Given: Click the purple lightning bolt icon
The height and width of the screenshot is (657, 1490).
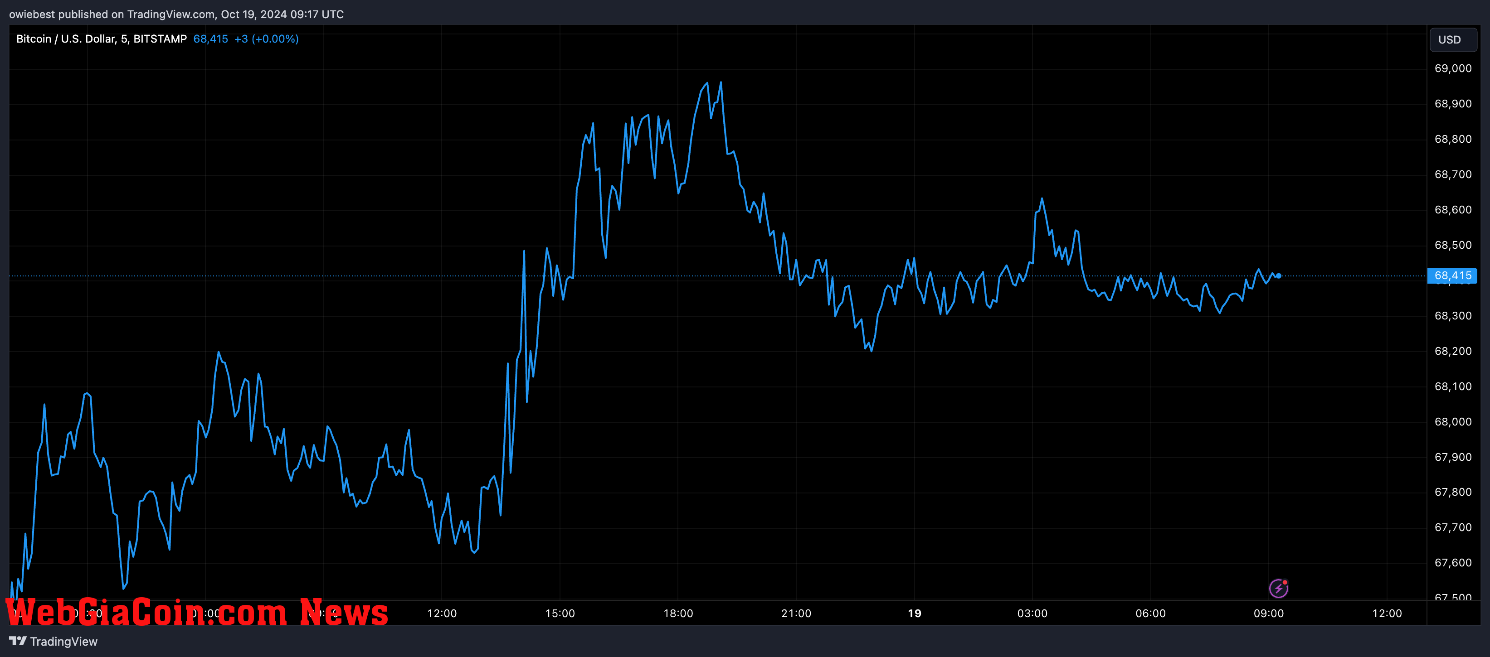Looking at the screenshot, I should tap(1278, 588).
